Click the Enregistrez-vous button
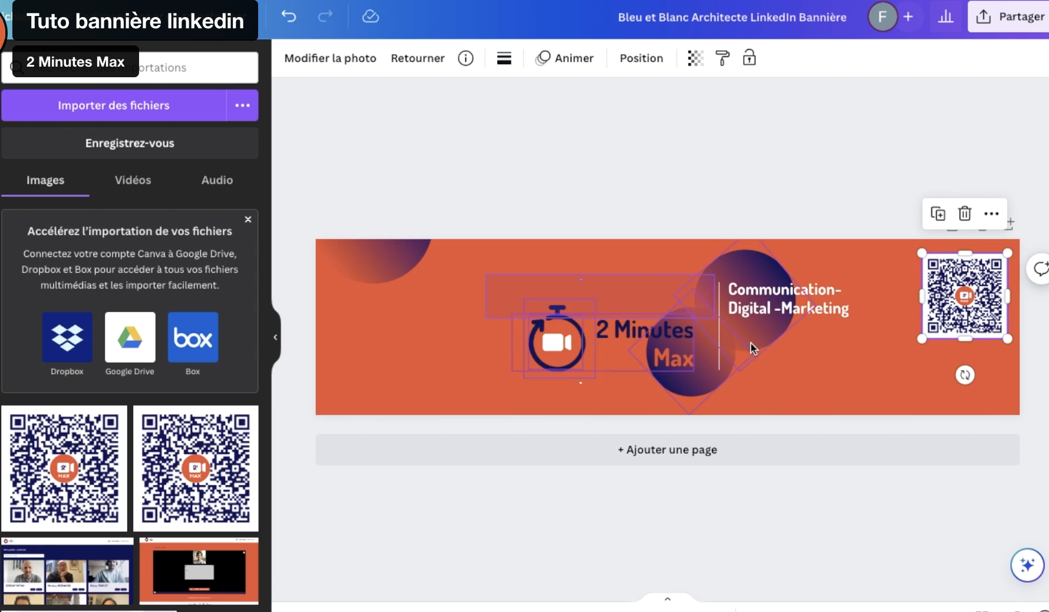This screenshot has height=612, width=1049. coord(130,143)
